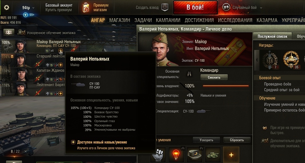Select the Camouflage tank skill icon
The width and height of the screenshot is (305, 163).
[x=213, y=155]
